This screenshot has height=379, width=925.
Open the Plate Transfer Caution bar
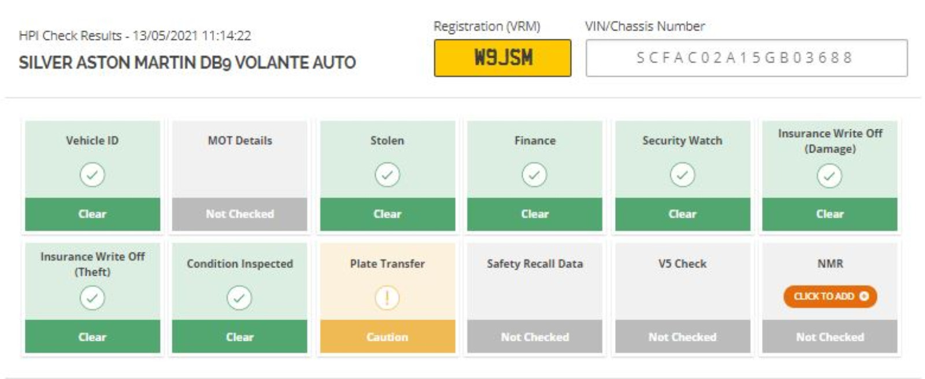(387, 337)
